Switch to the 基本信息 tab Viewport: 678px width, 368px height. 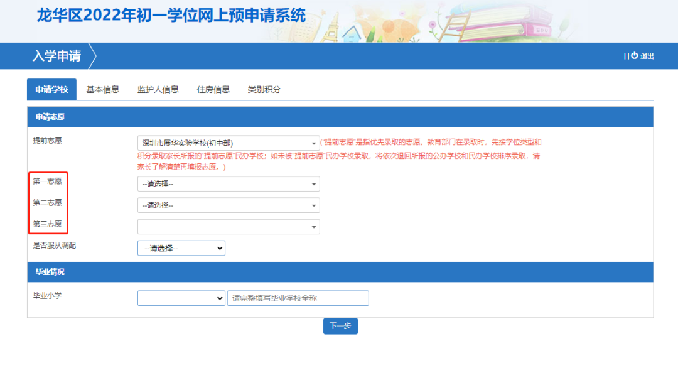click(x=103, y=89)
